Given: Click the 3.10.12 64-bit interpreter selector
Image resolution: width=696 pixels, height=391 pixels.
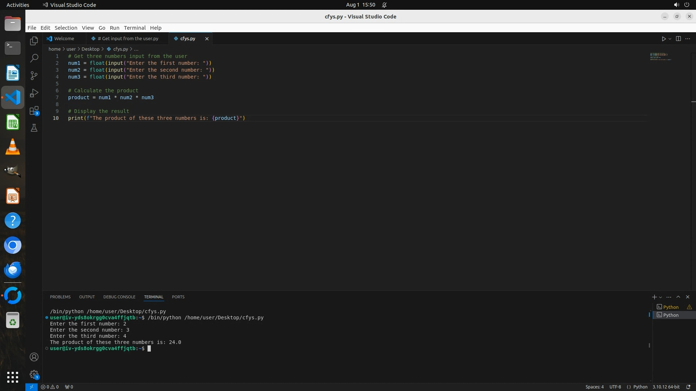Looking at the screenshot, I should (666, 387).
